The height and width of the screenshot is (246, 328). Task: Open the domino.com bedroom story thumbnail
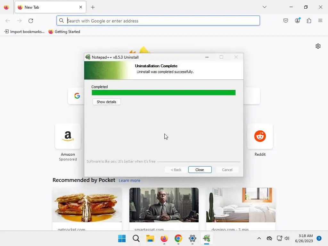(x=241, y=205)
